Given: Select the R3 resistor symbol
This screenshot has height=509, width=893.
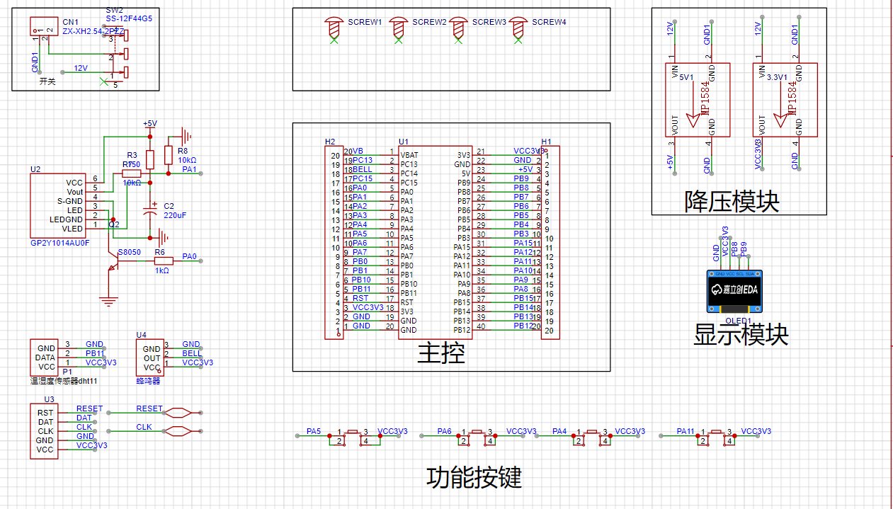Looking at the screenshot, I should point(149,159).
